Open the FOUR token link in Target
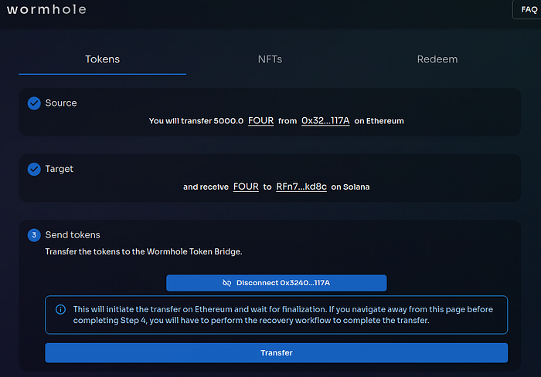The image size is (541, 377). (x=246, y=187)
